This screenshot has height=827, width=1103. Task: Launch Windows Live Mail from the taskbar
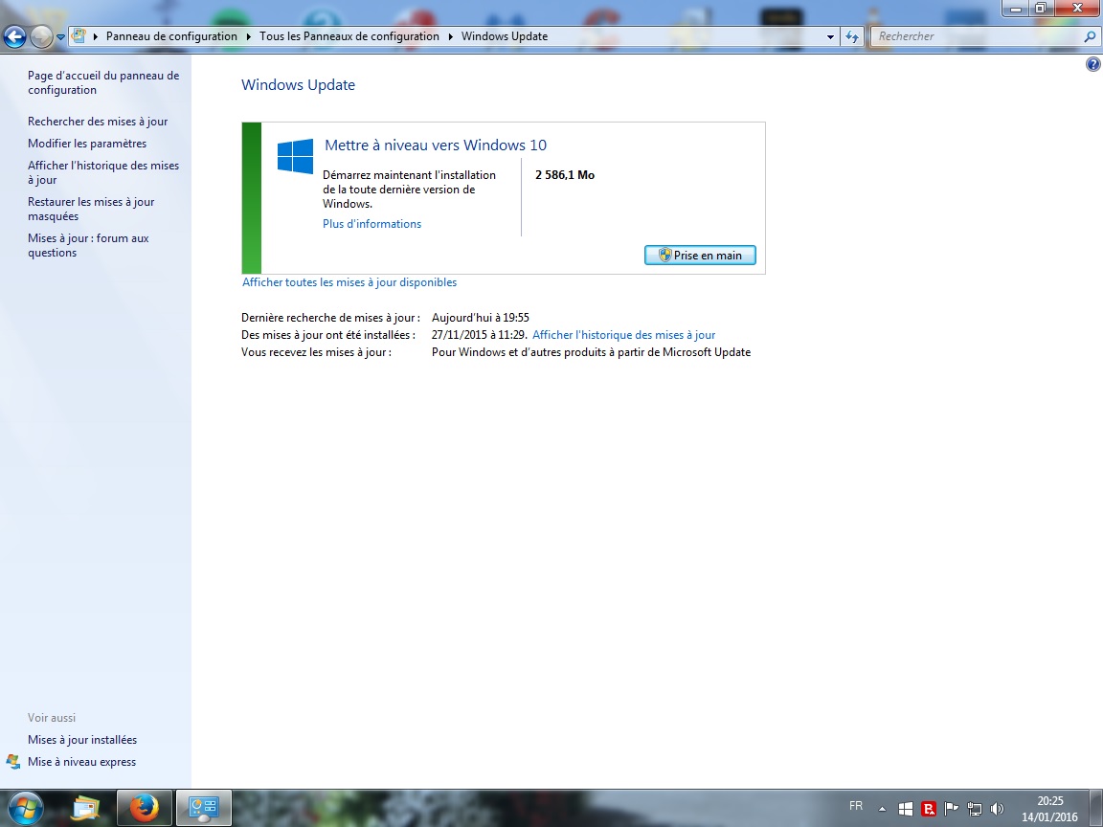coord(86,809)
